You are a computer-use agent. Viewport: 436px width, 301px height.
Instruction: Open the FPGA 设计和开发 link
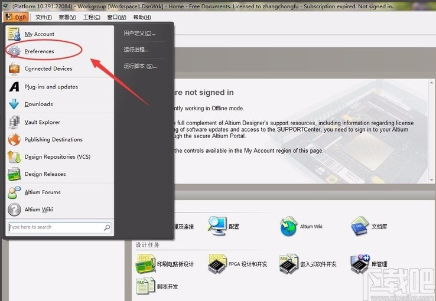tap(248, 264)
